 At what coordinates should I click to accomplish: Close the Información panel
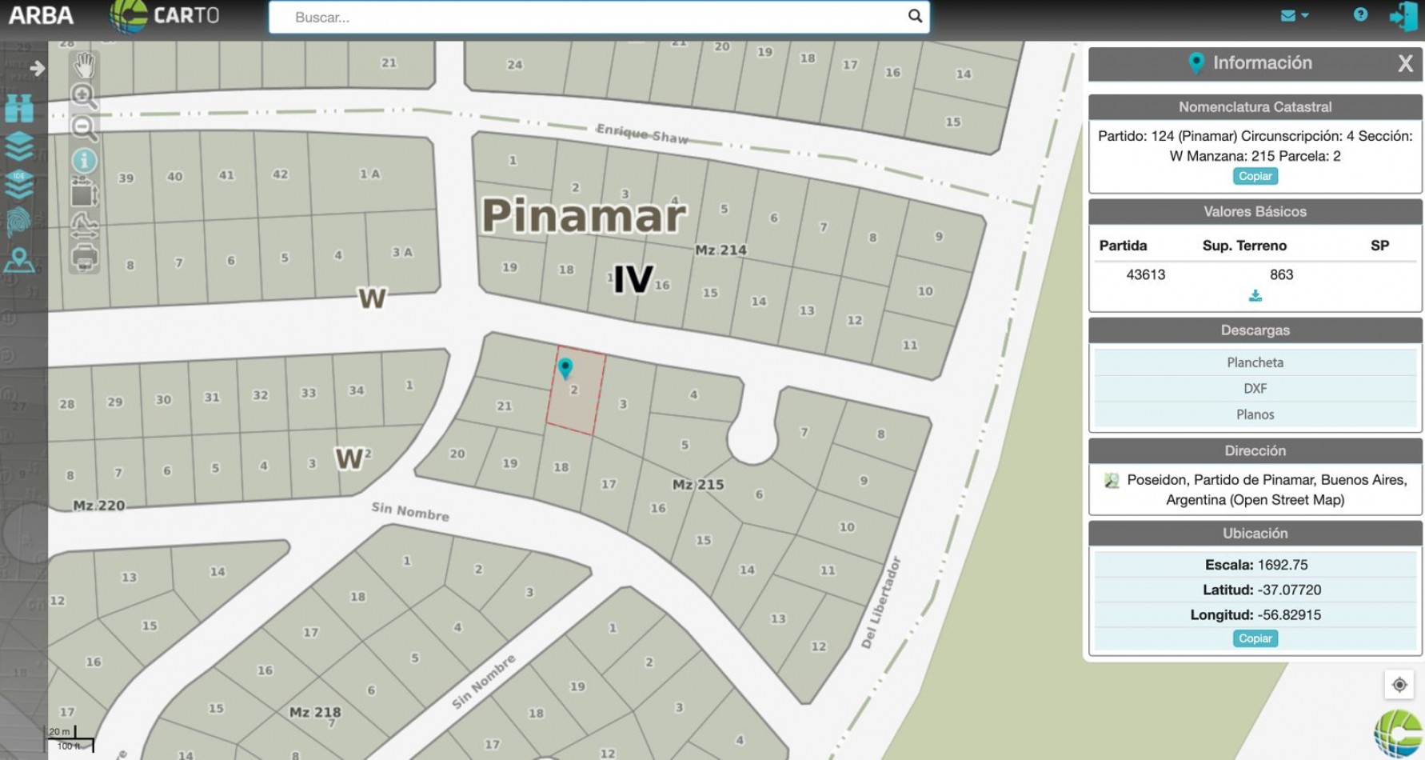coord(1403,63)
